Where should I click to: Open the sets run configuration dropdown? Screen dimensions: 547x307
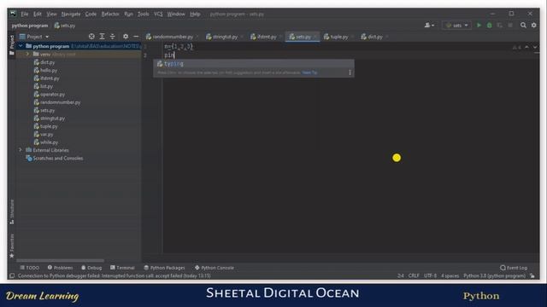(456, 25)
